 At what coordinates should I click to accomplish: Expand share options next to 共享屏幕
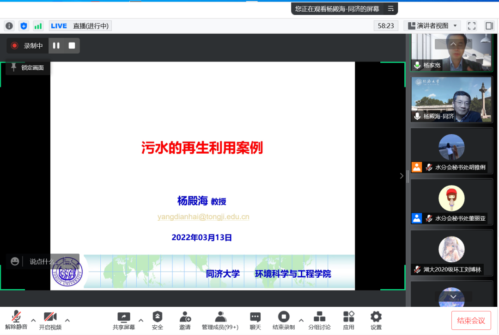pos(140,320)
